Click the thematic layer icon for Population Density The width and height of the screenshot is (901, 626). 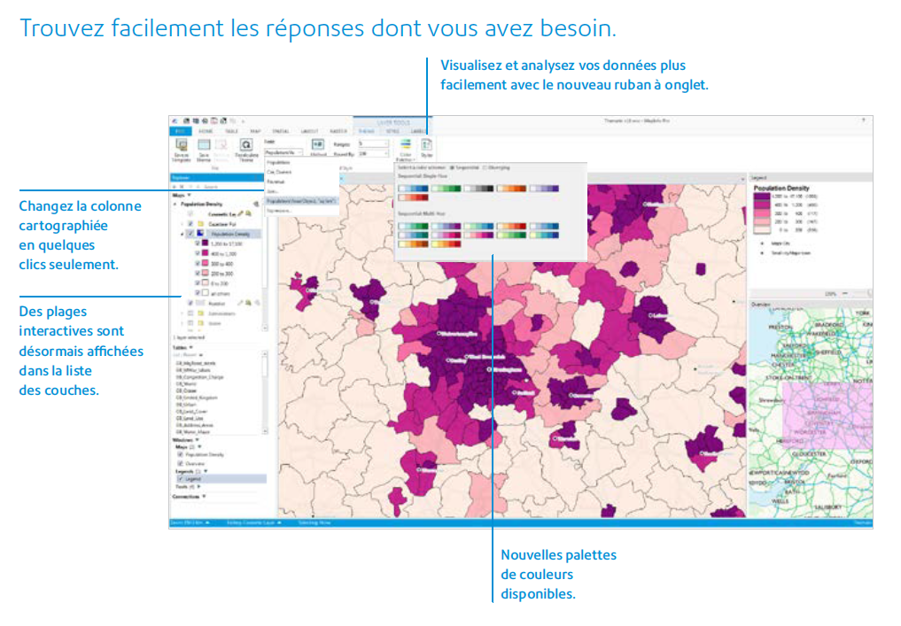click(x=200, y=234)
